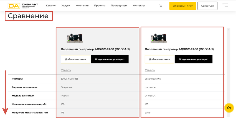Click the scrollbar up arrow
The width and height of the screenshot is (236, 118).
click(x=228, y=30)
